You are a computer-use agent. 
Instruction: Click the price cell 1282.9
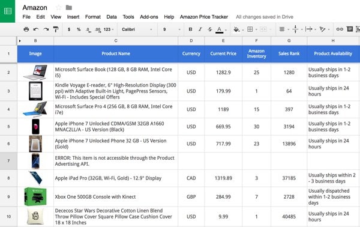[223, 73]
